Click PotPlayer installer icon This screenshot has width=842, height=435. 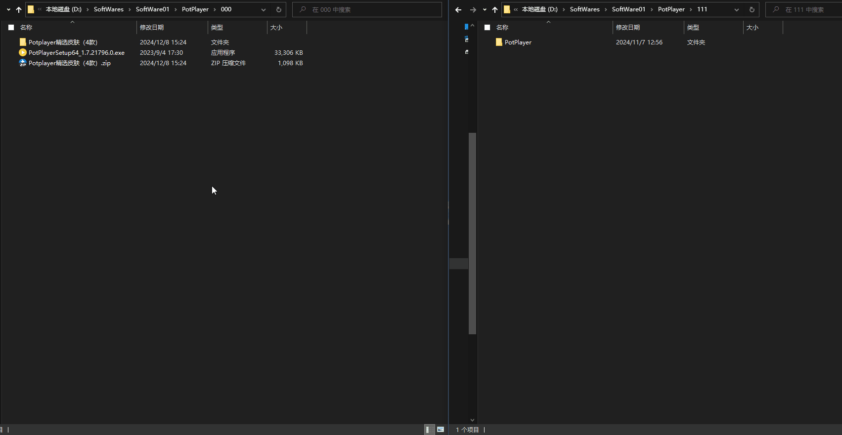tap(23, 52)
